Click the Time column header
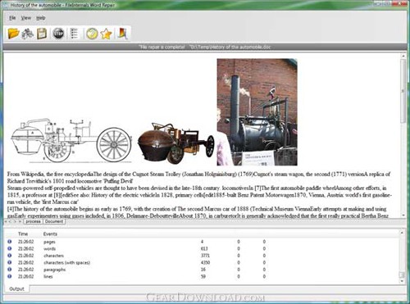The height and width of the screenshot is (304, 410). coord(23,234)
